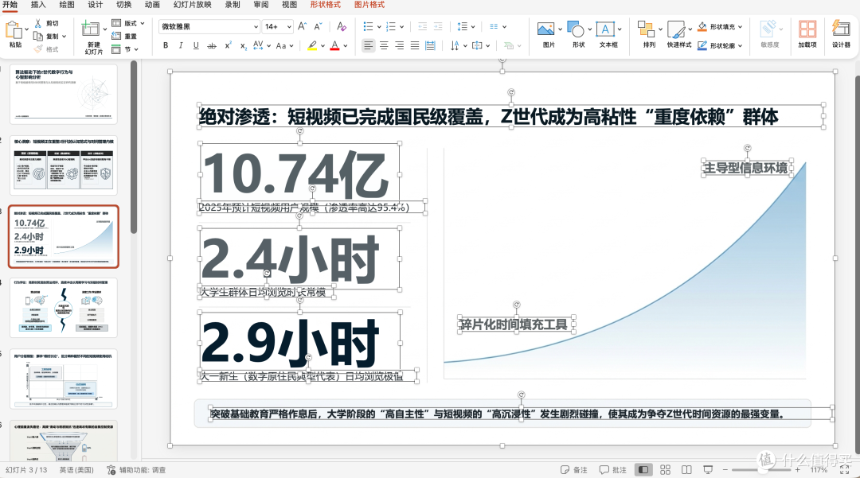Open the Design (设计) tab
Viewport: 860px width, 478px height.
click(x=96, y=5)
